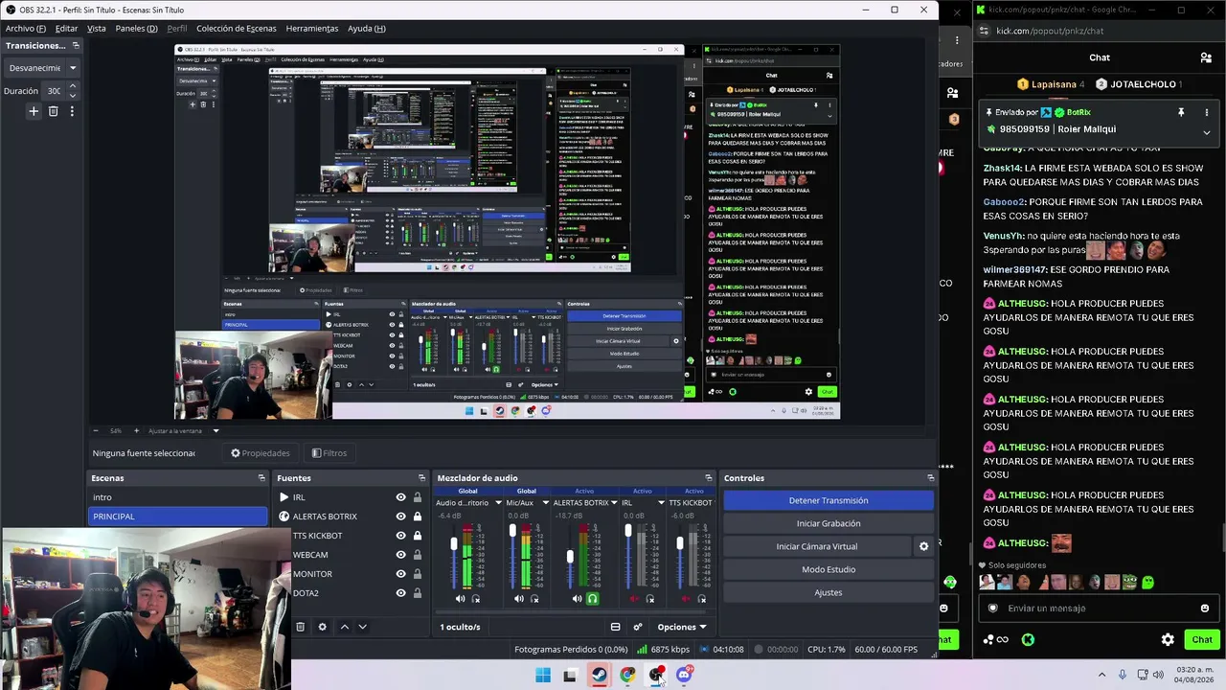Screen dimensions: 1226x690
Task: Zoom in the preview with plus icon
Action: tap(136, 431)
